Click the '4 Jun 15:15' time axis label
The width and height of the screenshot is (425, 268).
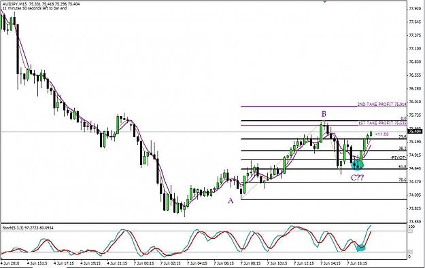37,263
